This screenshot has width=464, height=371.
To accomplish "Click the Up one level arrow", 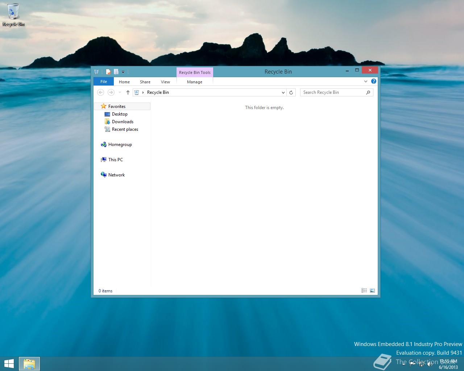I will click(128, 92).
